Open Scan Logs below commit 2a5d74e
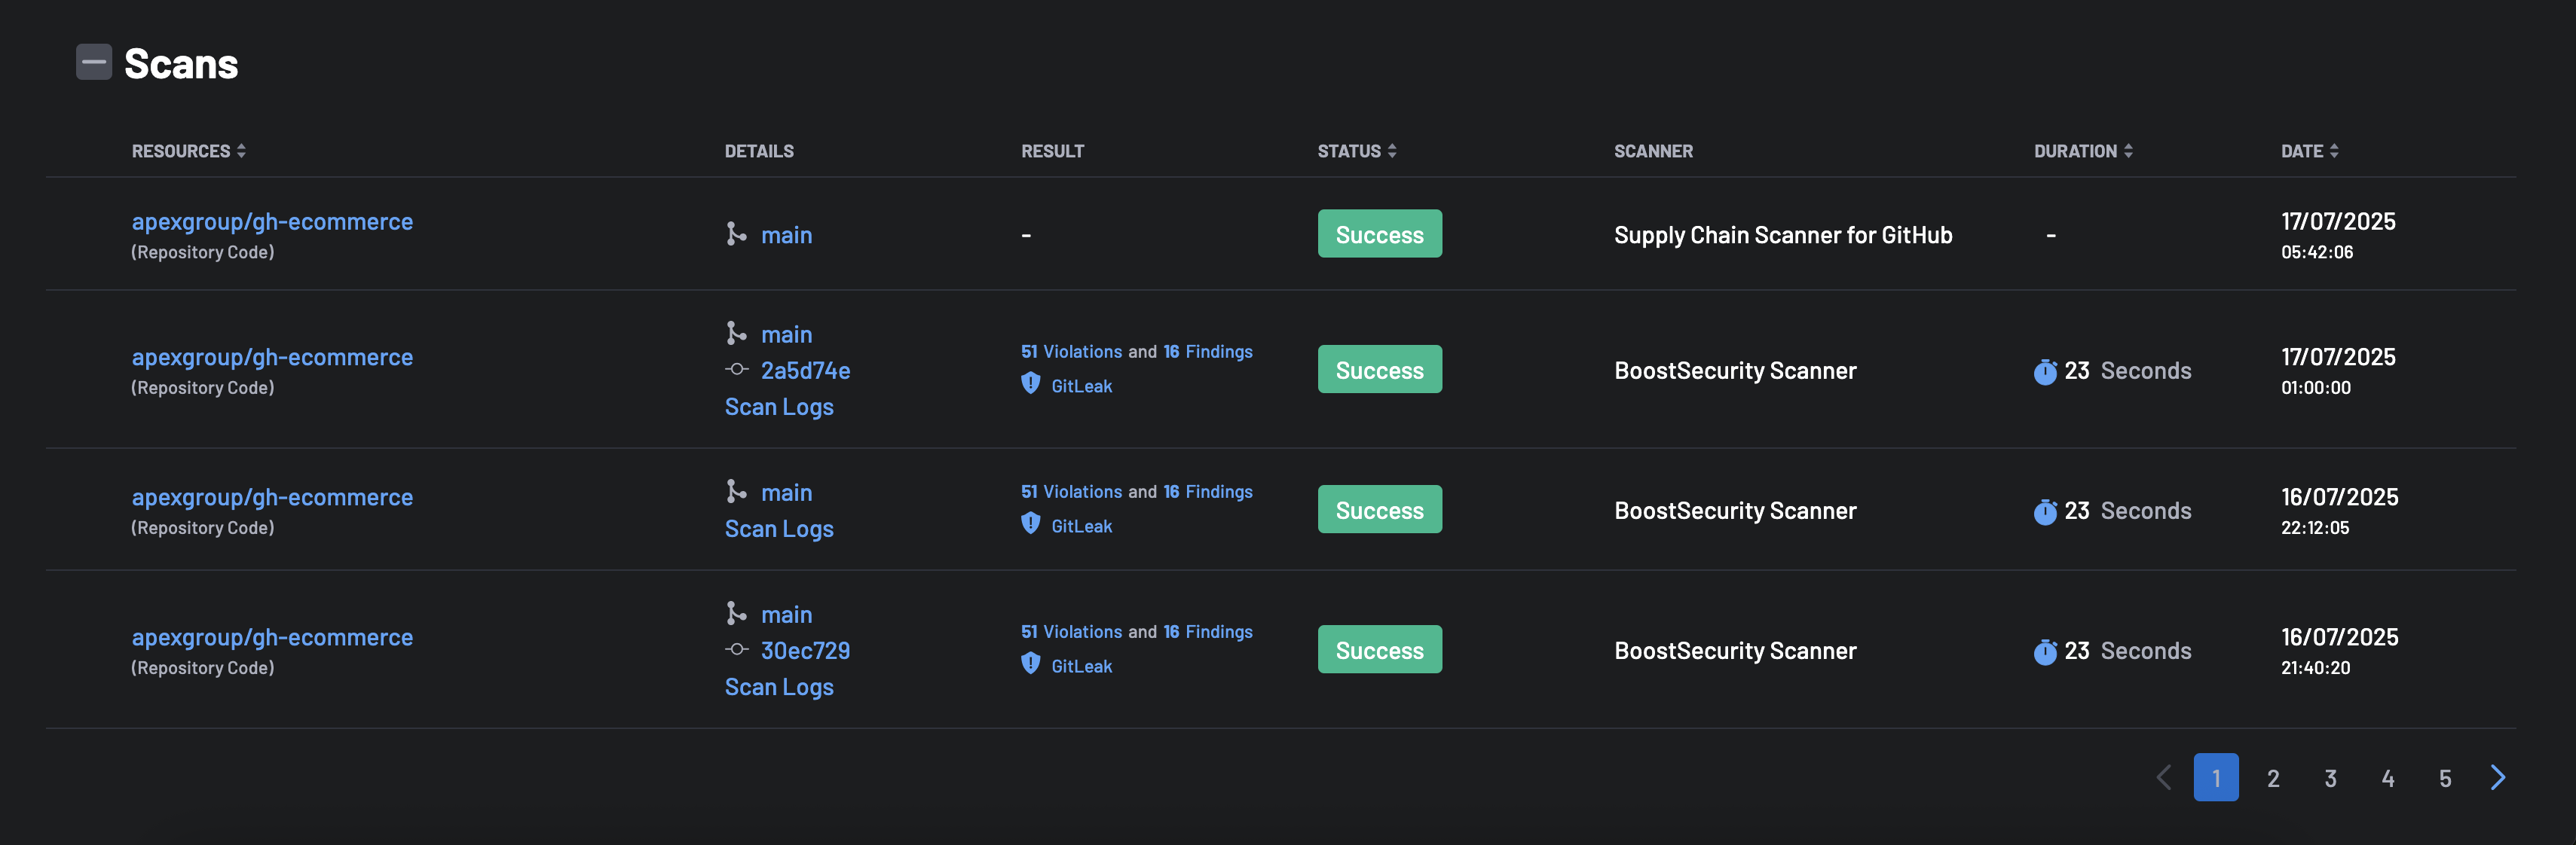2576x845 pixels. [x=779, y=407]
